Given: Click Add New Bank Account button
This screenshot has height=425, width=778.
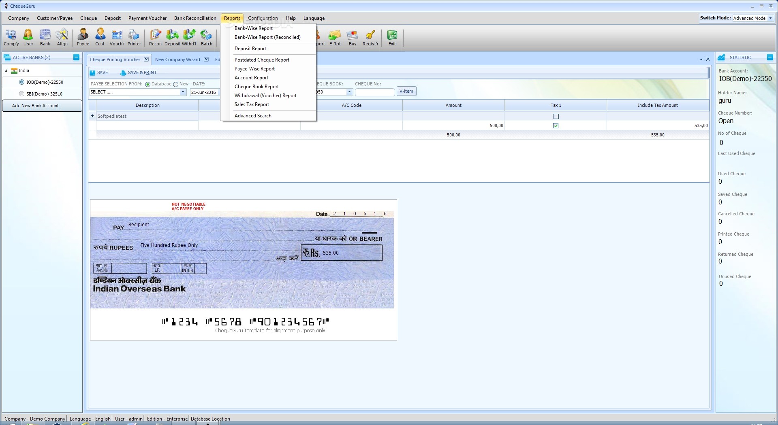Looking at the screenshot, I should [x=42, y=106].
